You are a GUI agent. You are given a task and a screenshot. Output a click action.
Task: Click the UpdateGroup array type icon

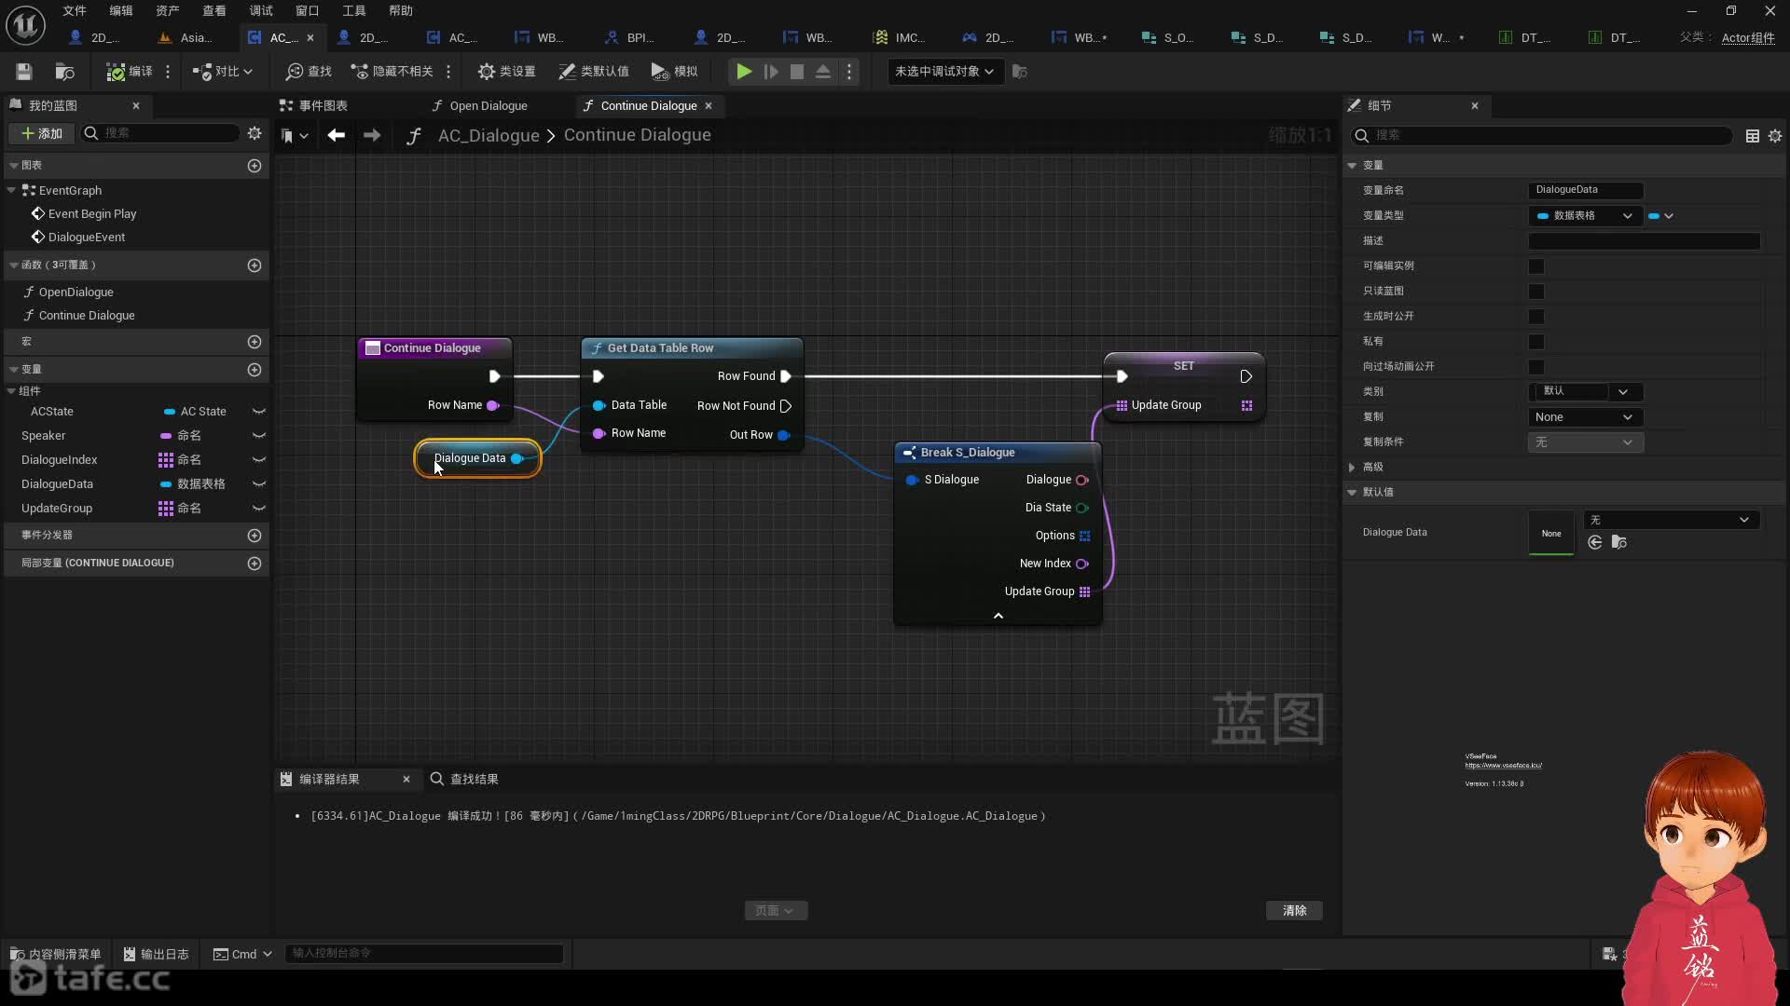point(166,509)
